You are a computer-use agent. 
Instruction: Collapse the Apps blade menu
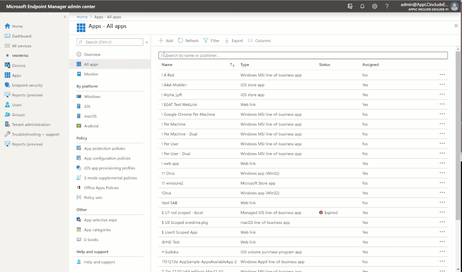point(147,42)
